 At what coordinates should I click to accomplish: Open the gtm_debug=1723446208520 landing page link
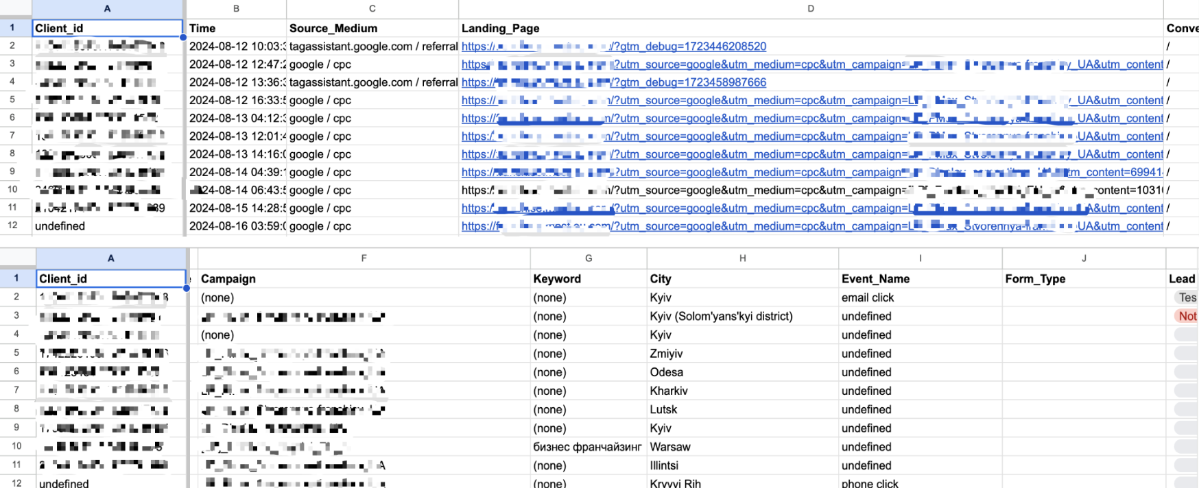(x=614, y=46)
